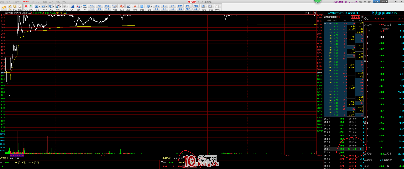
Task: Open the 自选 watchlist icon
Action: click(x=36, y=6)
